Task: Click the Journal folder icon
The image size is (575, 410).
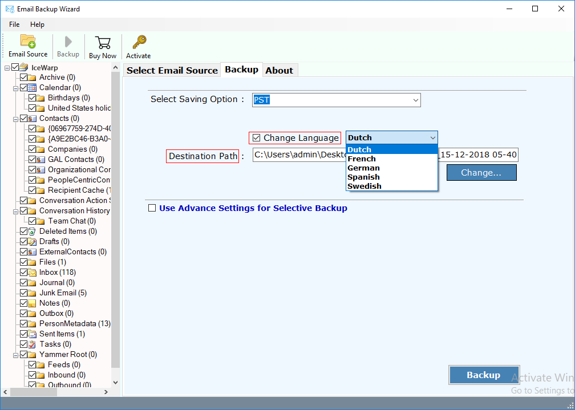Action: [x=33, y=283]
